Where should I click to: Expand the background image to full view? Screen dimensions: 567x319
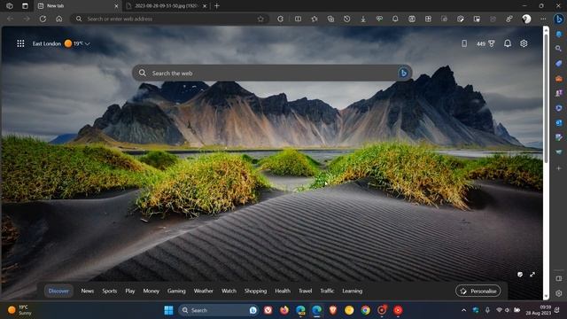point(532,275)
